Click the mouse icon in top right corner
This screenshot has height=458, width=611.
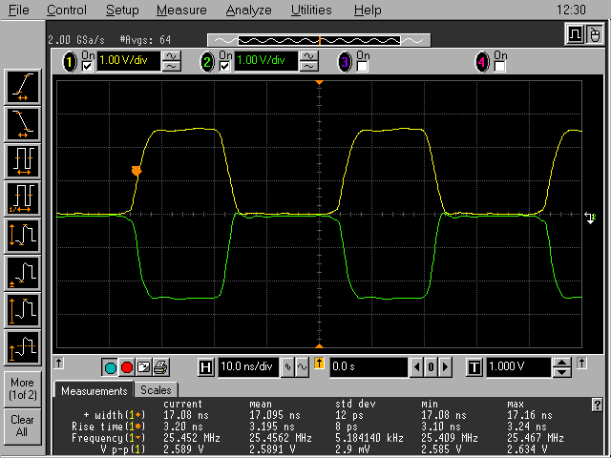click(594, 34)
